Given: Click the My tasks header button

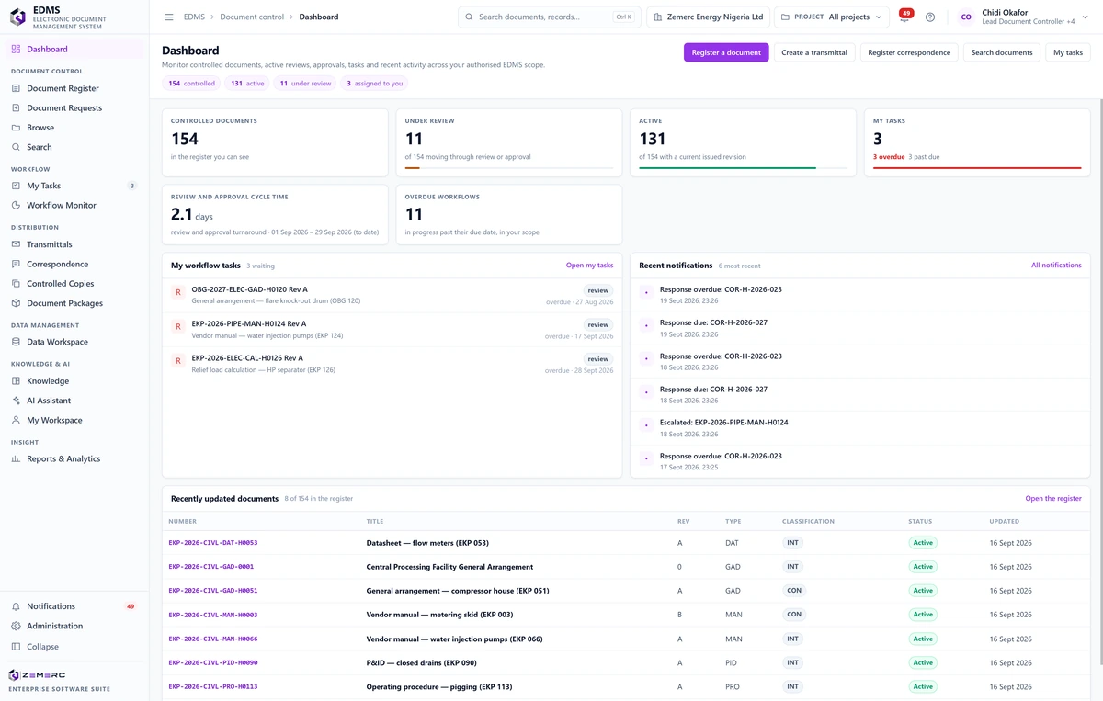Looking at the screenshot, I should [x=1068, y=53].
